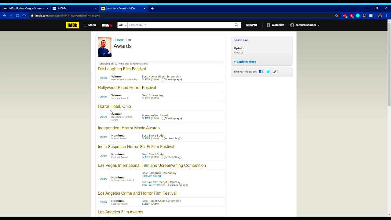Open the browser profile avatar icon
Image resolution: width=391 pixels, height=220 pixels.
380,16
